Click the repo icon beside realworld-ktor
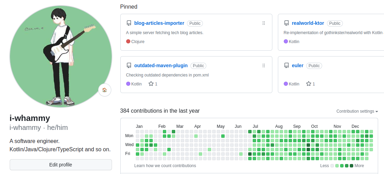Viewport: 384px width, 174px height. [286, 23]
